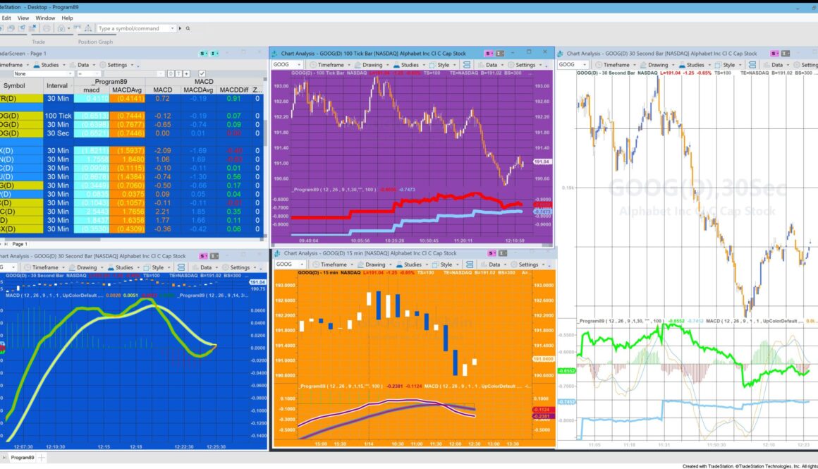Open the View menu
The height and width of the screenshot is (469, 818).
point(23,18)
